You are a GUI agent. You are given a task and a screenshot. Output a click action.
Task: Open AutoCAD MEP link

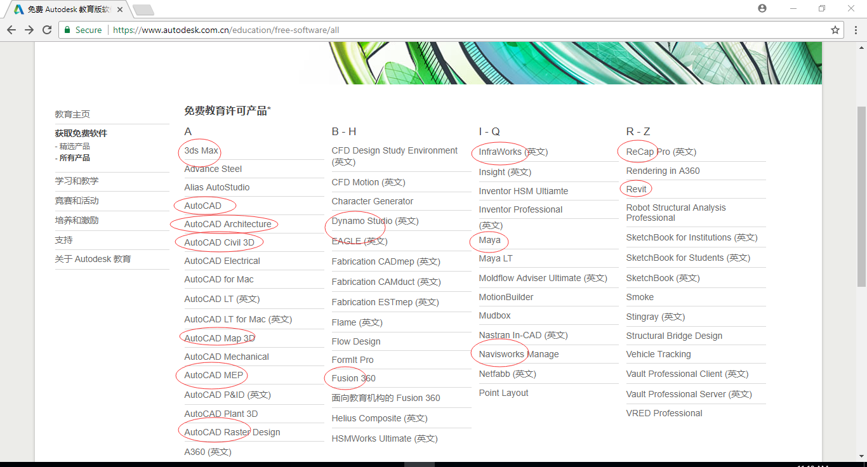[x=214, y=375]
